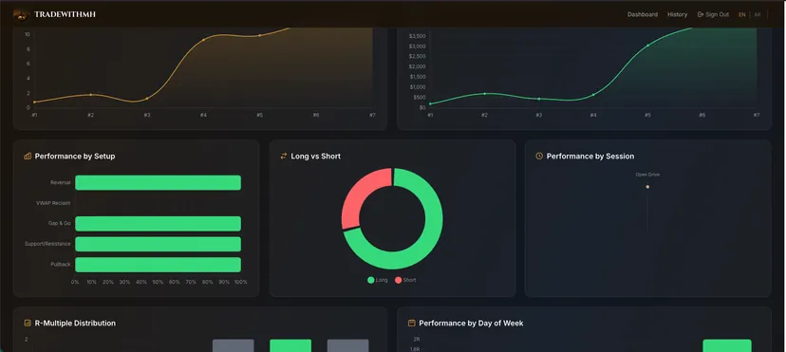Click the 1.8R axis label
The width and height of the screenshot is (786, 352).
click(x=415, y=349)
